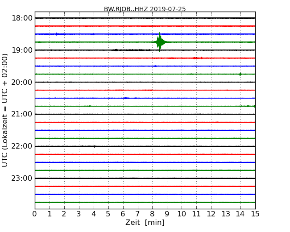Click the black blip near minute 4 on 22:00 trace

[95, 146]
